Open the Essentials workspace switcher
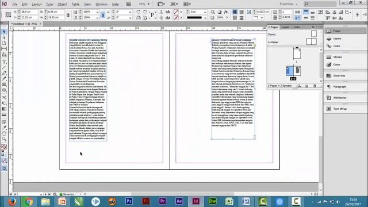This screenshot has height=207, width=368. tap(289, 4)
